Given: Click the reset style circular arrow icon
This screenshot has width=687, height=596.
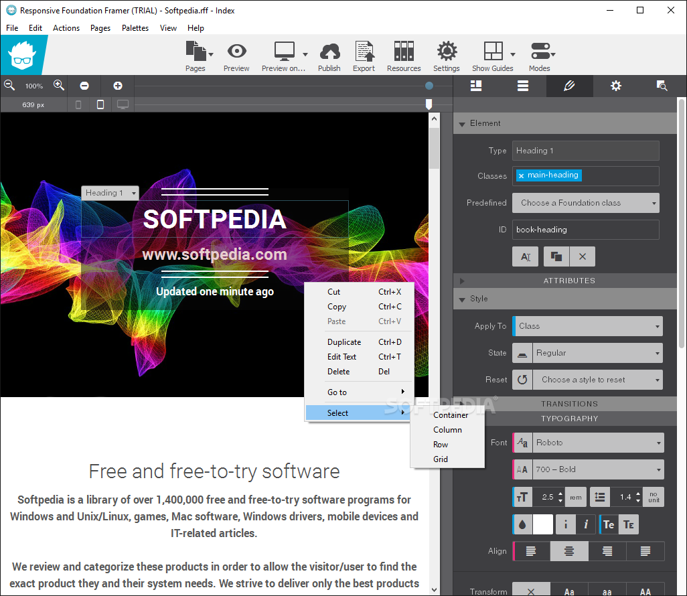Looking at the screenshot, I should pos(522,380).
